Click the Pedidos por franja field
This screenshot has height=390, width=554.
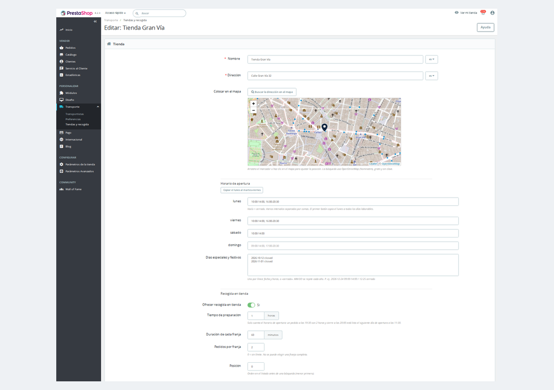[256, 347]
